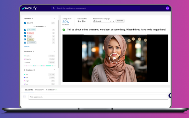Click the Keywords info icon
This screenshot has height=118, width=189.
click(x=32, y=18)
